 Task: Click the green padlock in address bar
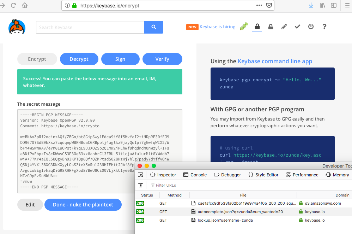click(74, 5)
